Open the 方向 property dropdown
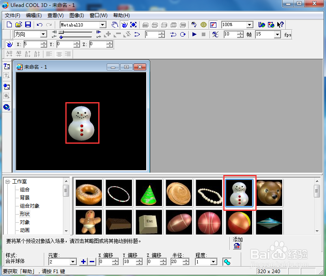This screenshot has width=326, height=276. pos(43,34)
